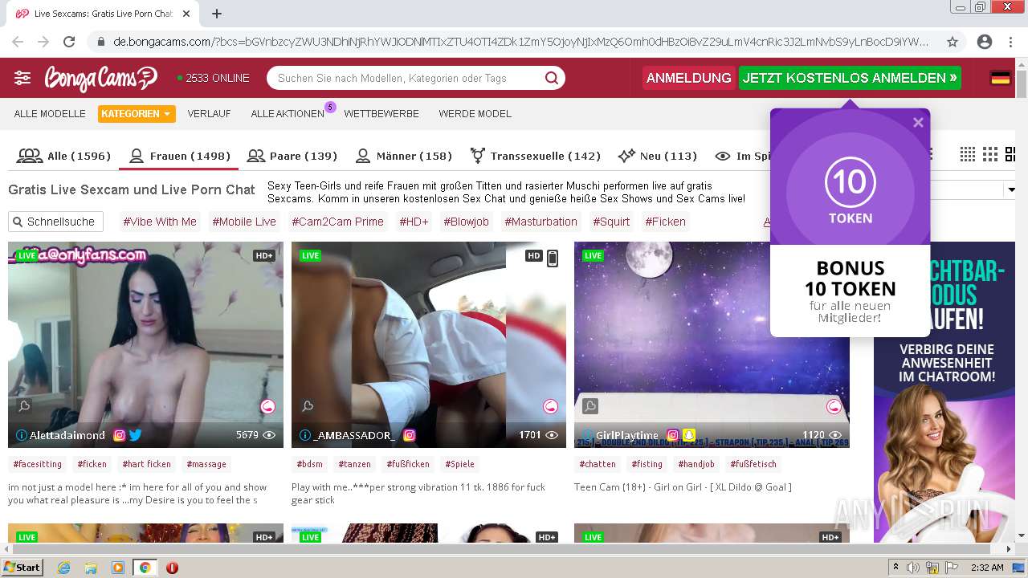1028x578 pixels.
Task: Bookmark this page with the star
Action: click(953, 42)
